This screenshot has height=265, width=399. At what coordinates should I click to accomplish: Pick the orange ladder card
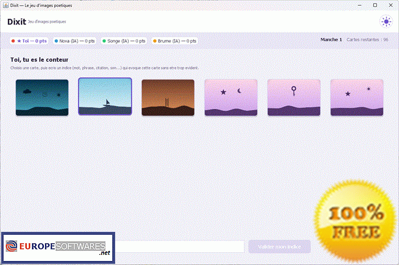pyautogui.click(x=168, y=98)
